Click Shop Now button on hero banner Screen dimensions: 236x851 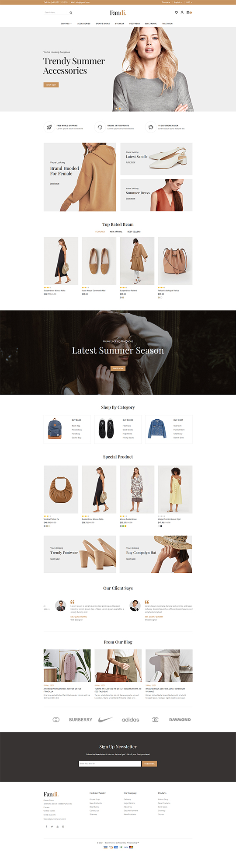point(51,85)
